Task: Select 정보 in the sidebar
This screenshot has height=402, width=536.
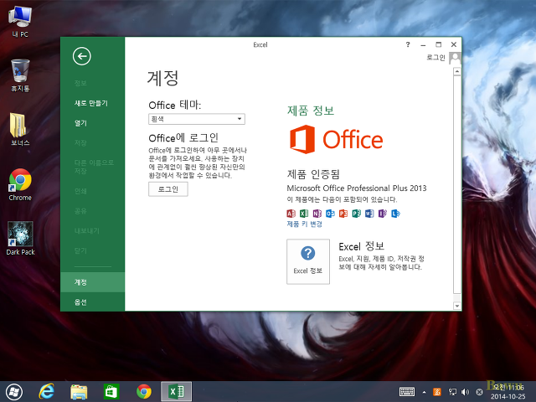Action: click(x=80, y=83)
